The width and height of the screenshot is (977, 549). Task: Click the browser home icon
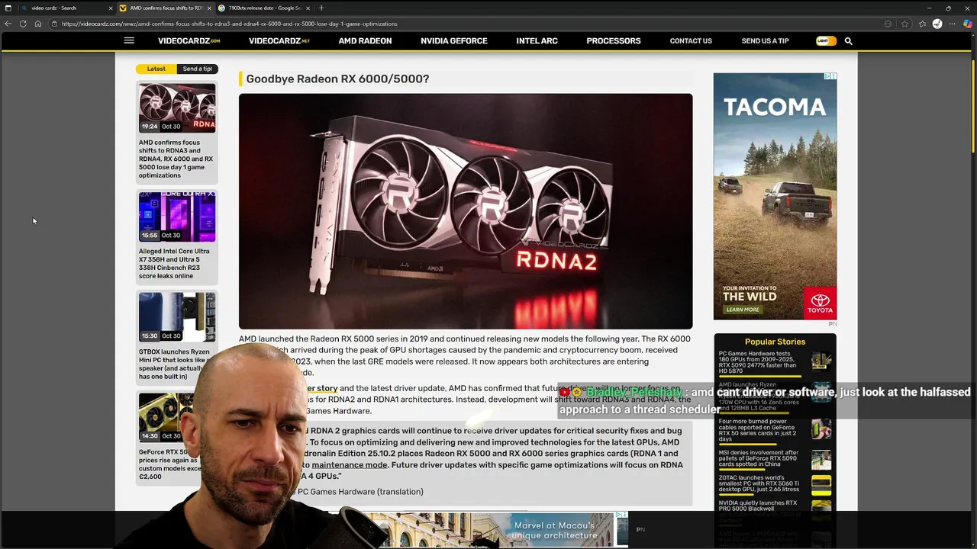point(38,24)
